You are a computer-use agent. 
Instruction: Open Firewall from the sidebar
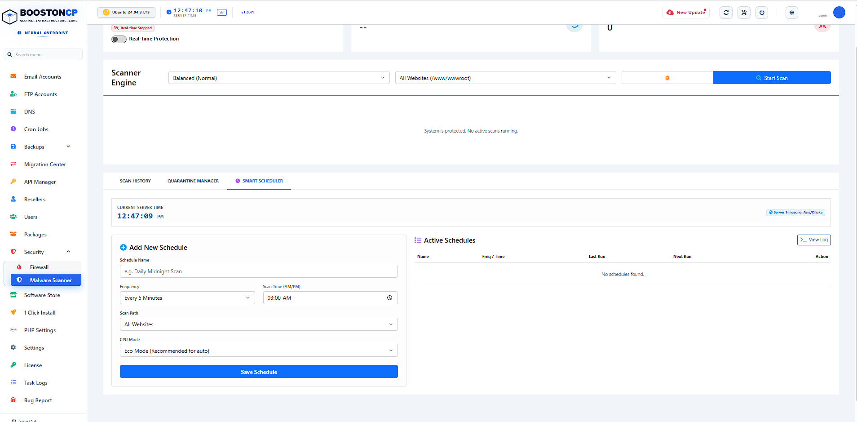39,267
